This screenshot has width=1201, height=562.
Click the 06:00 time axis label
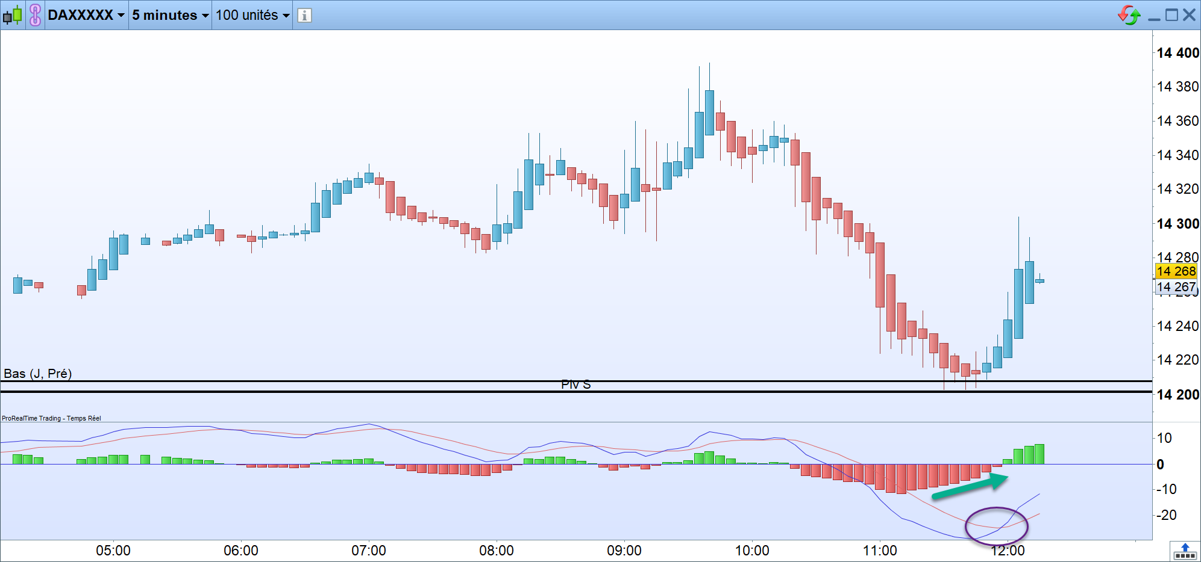(x=241, y=551)
